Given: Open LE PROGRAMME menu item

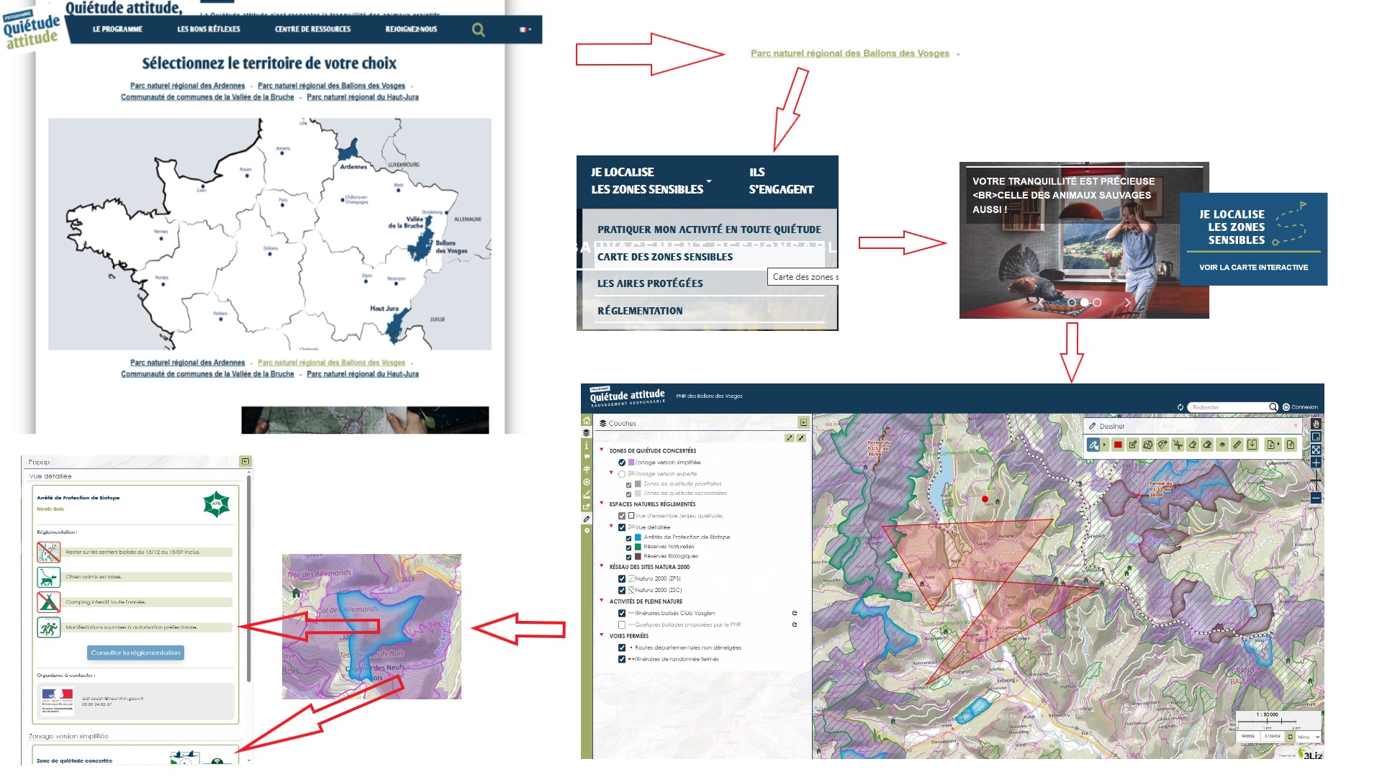Looking at the screenshot, I should click(117, 29).
